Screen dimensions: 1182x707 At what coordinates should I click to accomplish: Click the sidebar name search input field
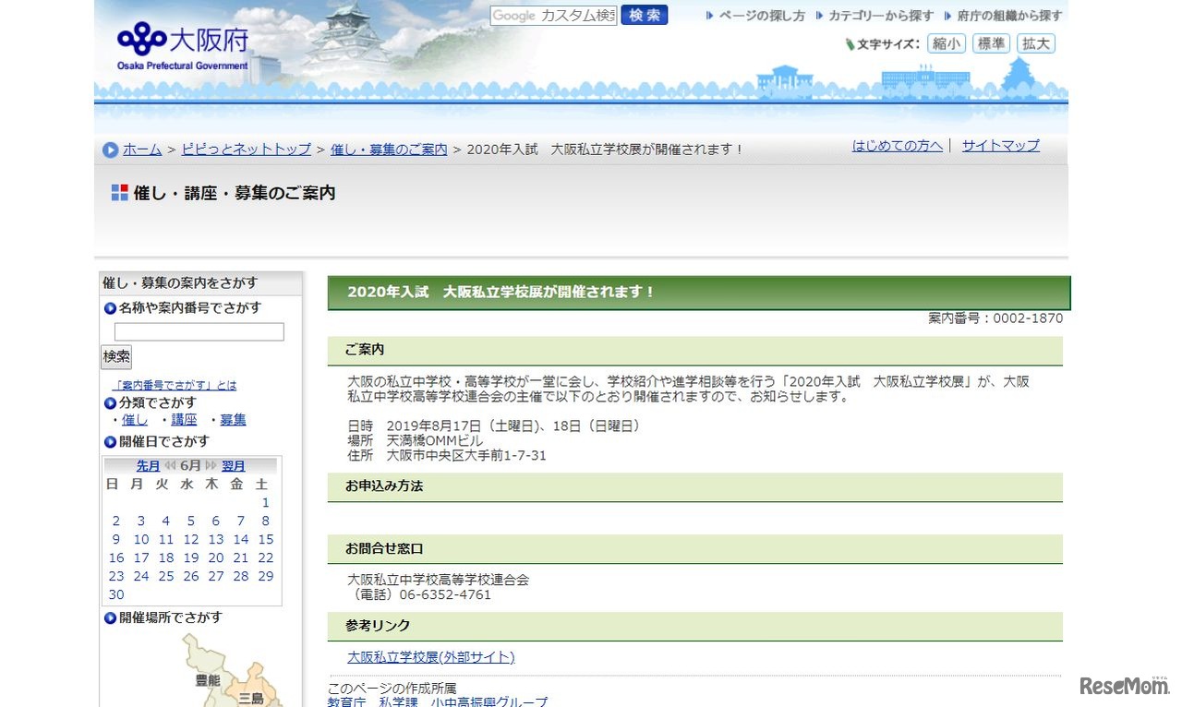(x=199, y=331)
